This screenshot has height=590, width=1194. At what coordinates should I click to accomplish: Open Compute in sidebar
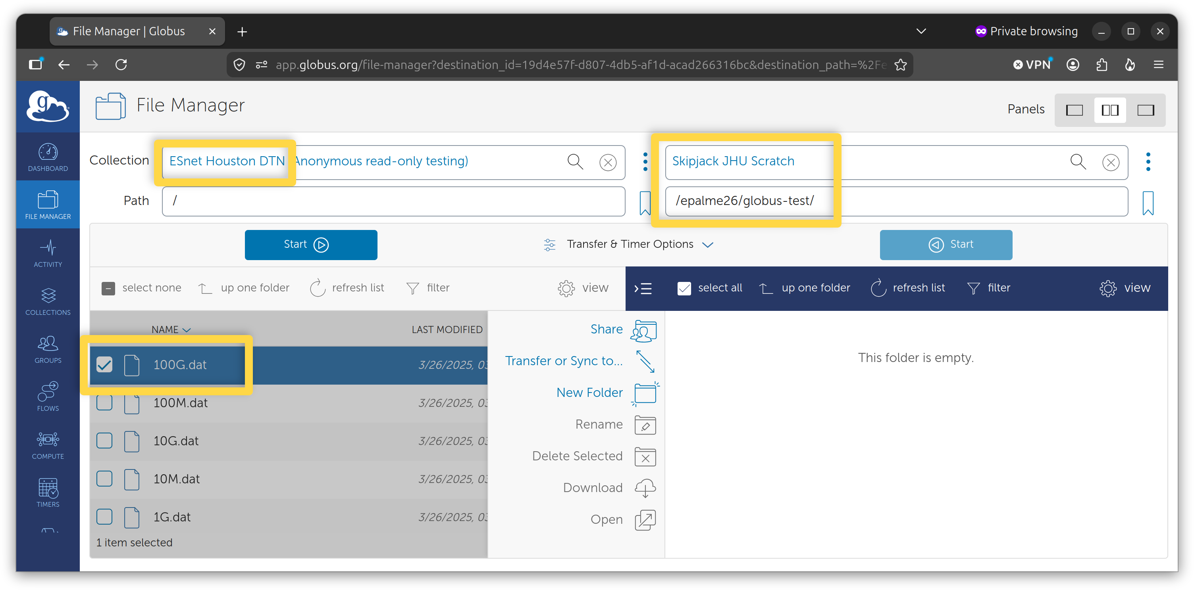48,446
